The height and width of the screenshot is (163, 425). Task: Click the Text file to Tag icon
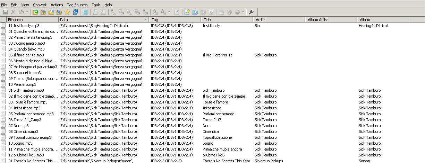[137, 12]
